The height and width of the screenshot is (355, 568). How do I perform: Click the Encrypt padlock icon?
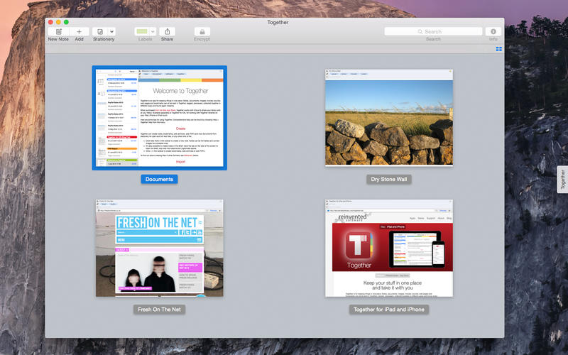click(202, 31)
